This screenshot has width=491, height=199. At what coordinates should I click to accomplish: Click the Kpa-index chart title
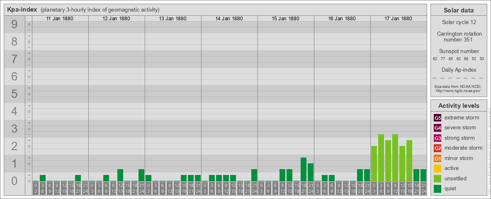(22, 10)
